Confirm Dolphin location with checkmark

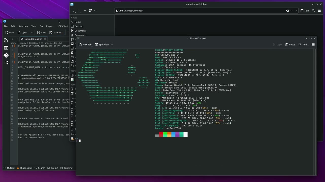tap(296, 11)
